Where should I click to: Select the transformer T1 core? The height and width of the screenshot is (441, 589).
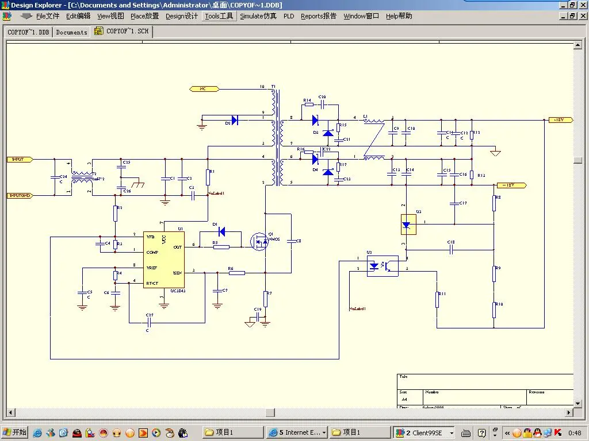click(x=278, y=137)
